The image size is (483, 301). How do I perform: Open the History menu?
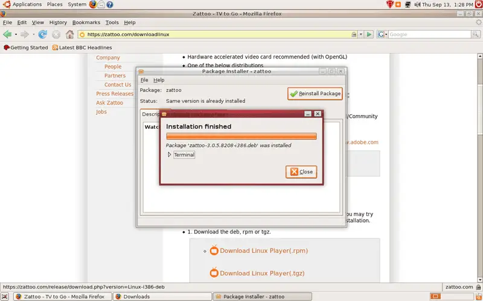tap(58, 22)
